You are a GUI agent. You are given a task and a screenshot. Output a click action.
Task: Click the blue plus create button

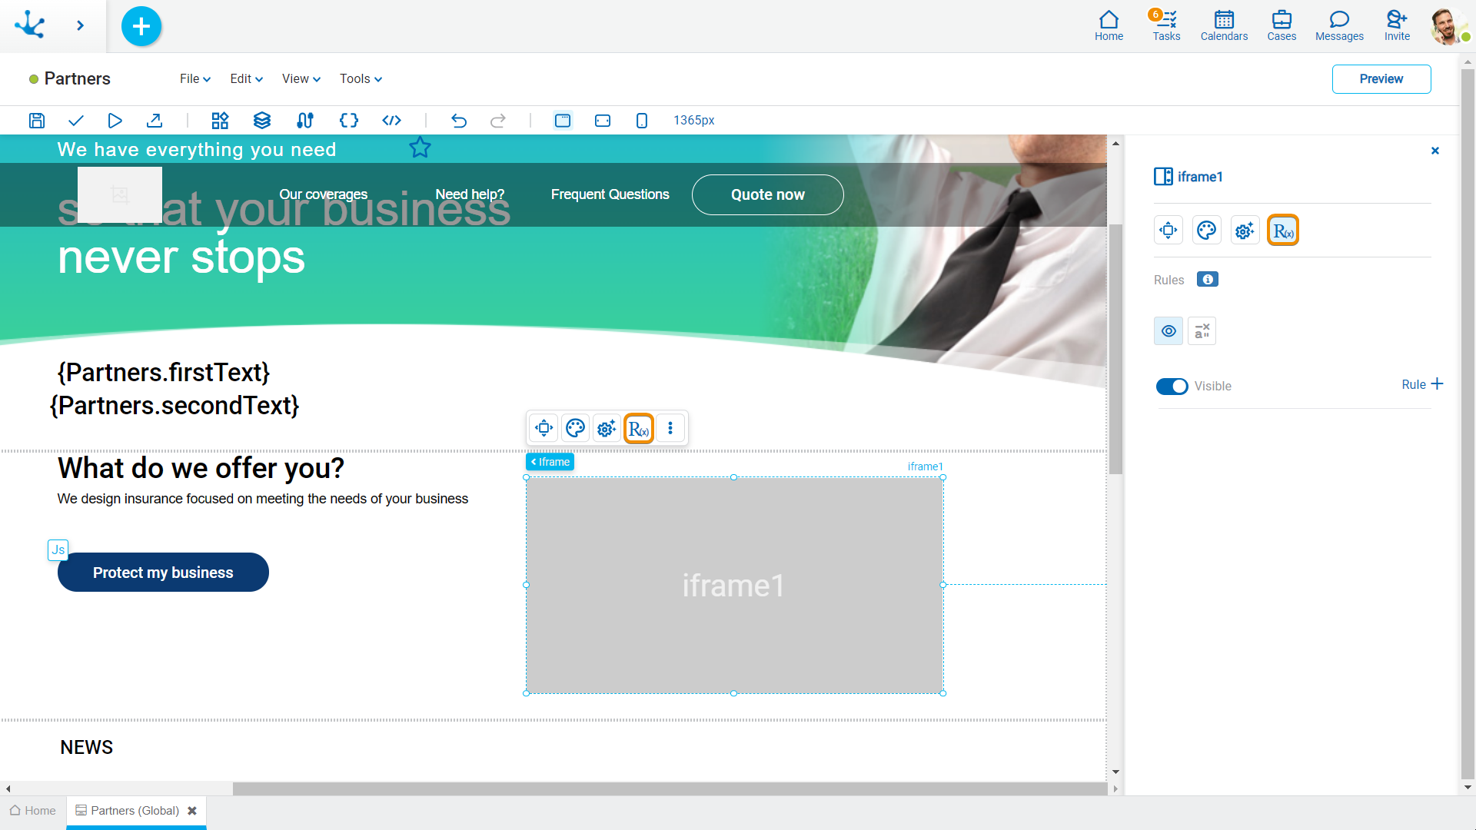tap(141, 26)
